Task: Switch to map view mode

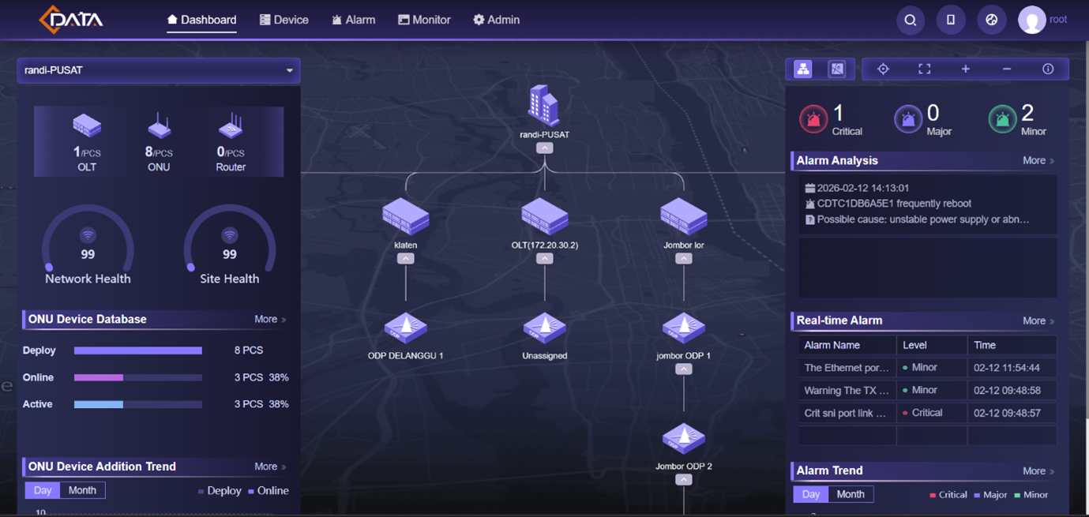Action: [x=836, y=69]
